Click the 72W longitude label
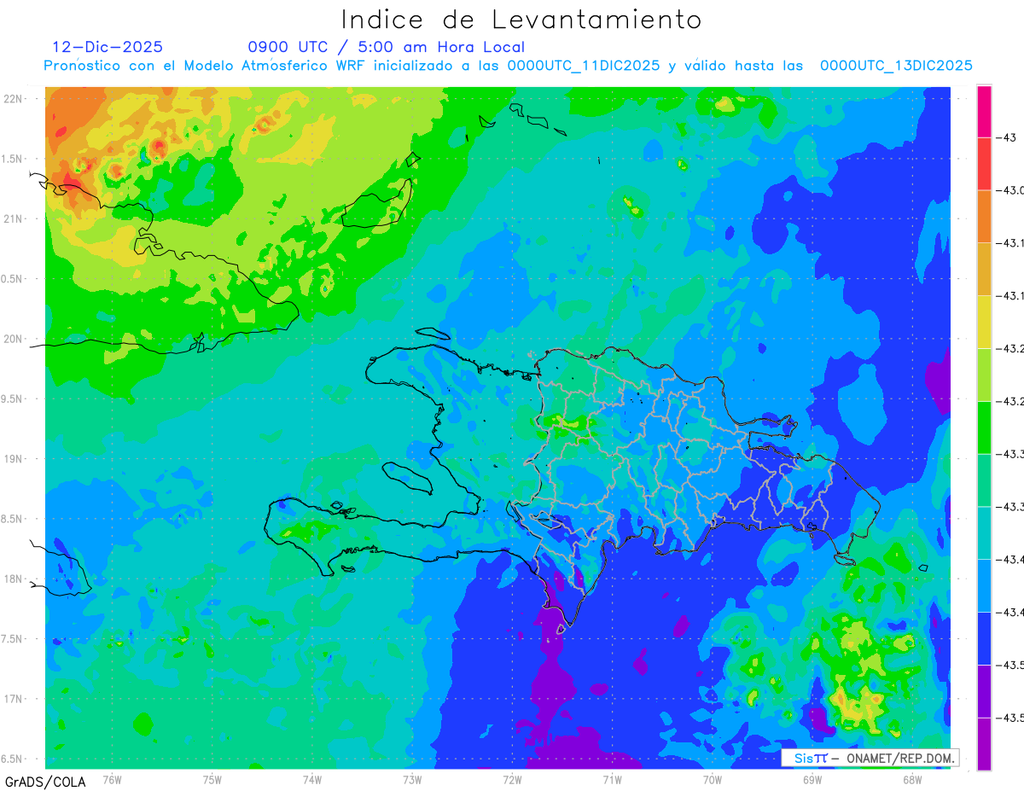Image resolution: width=1024 pixels, height=791 pixels. pyautogui.click(x=512, y=779)
